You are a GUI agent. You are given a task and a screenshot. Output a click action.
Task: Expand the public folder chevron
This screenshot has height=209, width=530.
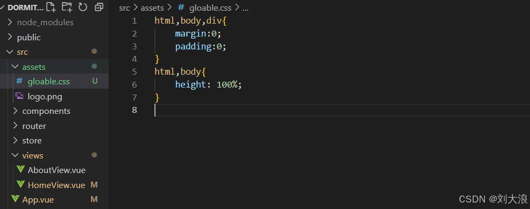click(10, 37)
